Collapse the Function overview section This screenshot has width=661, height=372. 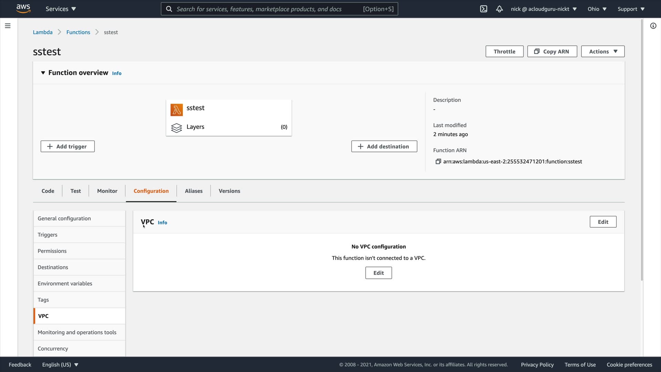point(43,73)
